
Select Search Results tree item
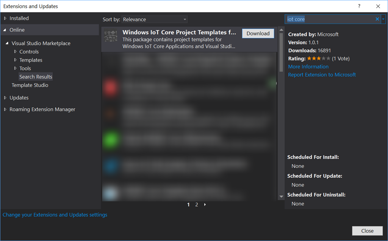click(36, 77)
